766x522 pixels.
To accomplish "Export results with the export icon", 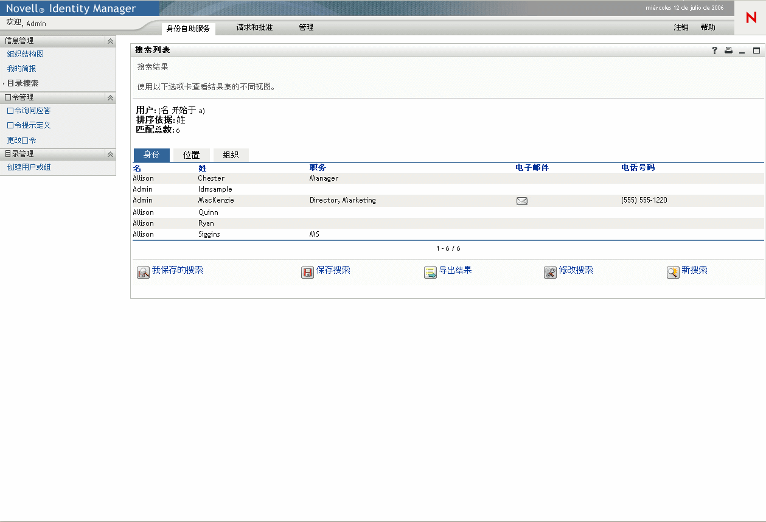I will point(428,272).
